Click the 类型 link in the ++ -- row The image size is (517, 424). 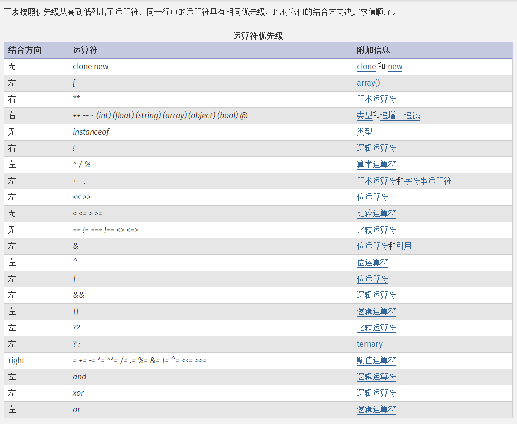point(364,115)
